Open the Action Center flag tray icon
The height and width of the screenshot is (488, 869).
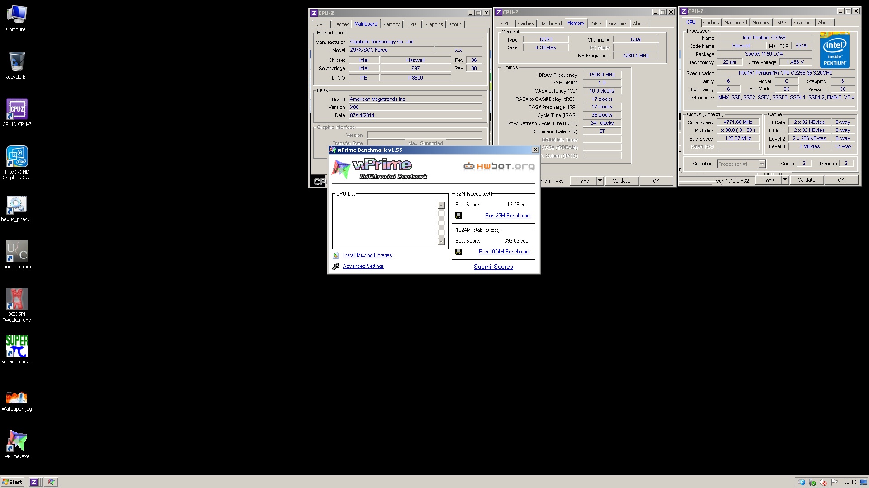coord(834,482)
